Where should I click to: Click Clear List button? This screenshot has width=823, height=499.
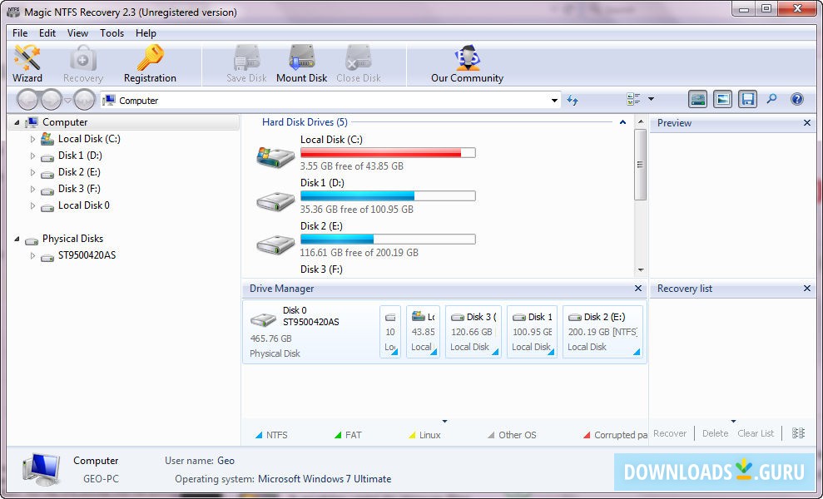756,433
